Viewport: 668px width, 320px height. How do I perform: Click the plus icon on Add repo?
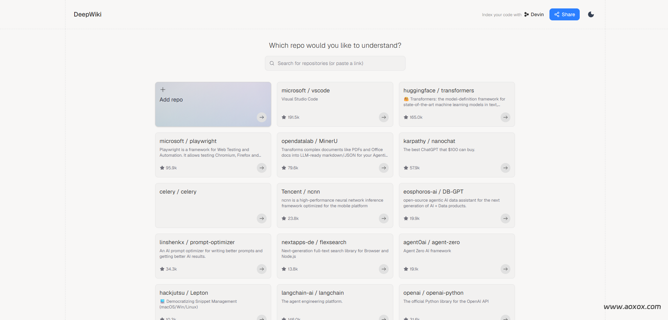pos(163,90)
